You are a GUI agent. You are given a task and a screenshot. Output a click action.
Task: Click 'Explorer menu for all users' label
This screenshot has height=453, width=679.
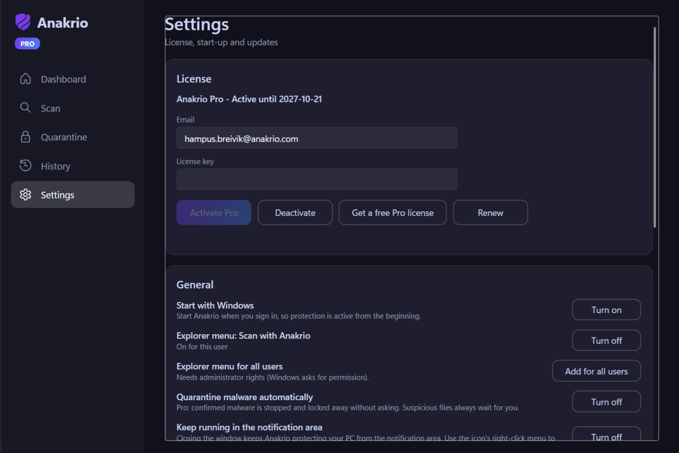[230, 366]
